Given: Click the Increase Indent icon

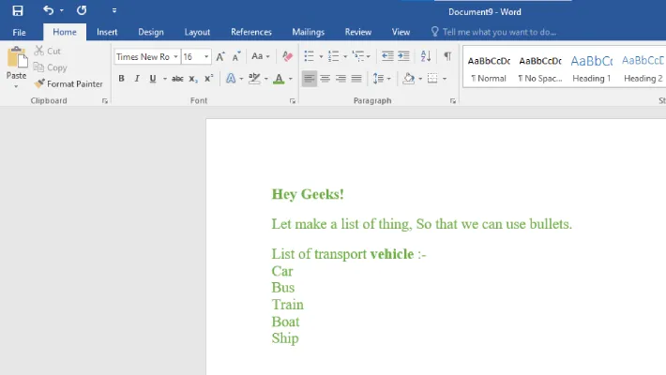Looking at the screenshot, I should 404,56.
